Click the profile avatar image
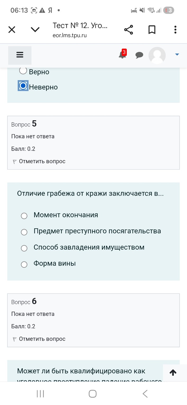The height and width of the screenshot is (405, 187). pyautogui.click(x=157, y=55)
